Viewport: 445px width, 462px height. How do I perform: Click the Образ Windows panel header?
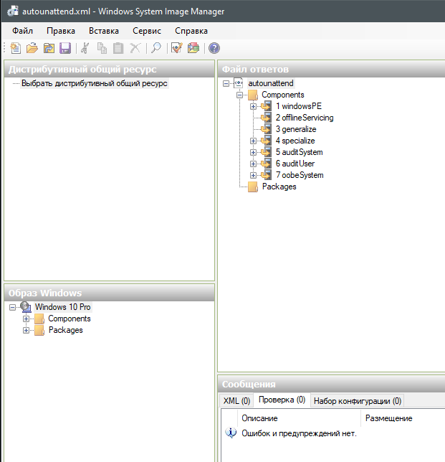click(x=109, y=293)
